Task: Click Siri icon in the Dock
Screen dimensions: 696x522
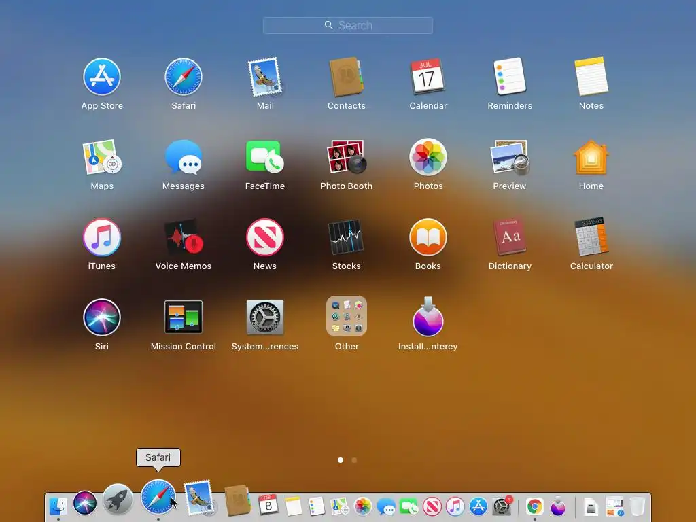Action: 85,504
